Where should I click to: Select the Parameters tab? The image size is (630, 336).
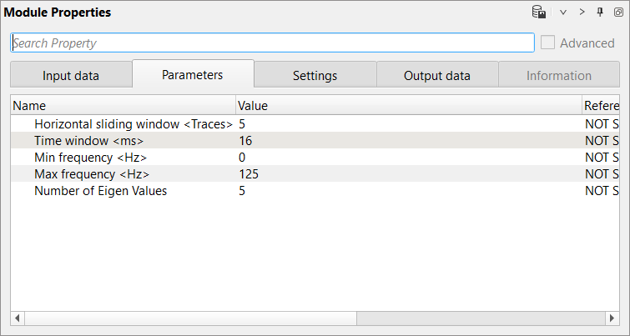[193, 74]
